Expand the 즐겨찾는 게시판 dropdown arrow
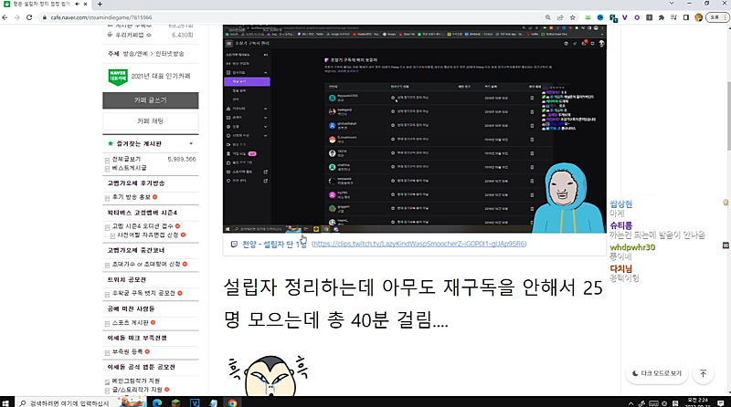Image resolution: width=731 pixels, height=407 pixels. click(x=191, y=143)
